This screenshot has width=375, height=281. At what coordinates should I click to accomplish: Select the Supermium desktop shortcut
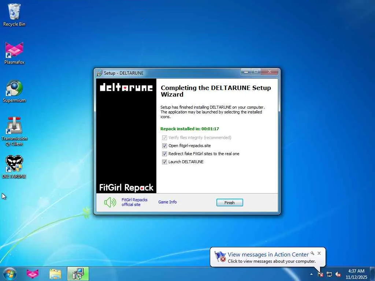14,91
